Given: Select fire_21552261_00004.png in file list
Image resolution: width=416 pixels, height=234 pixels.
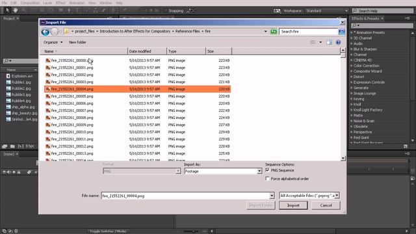Looking at the screenshot, I should [x=137, y=89].
